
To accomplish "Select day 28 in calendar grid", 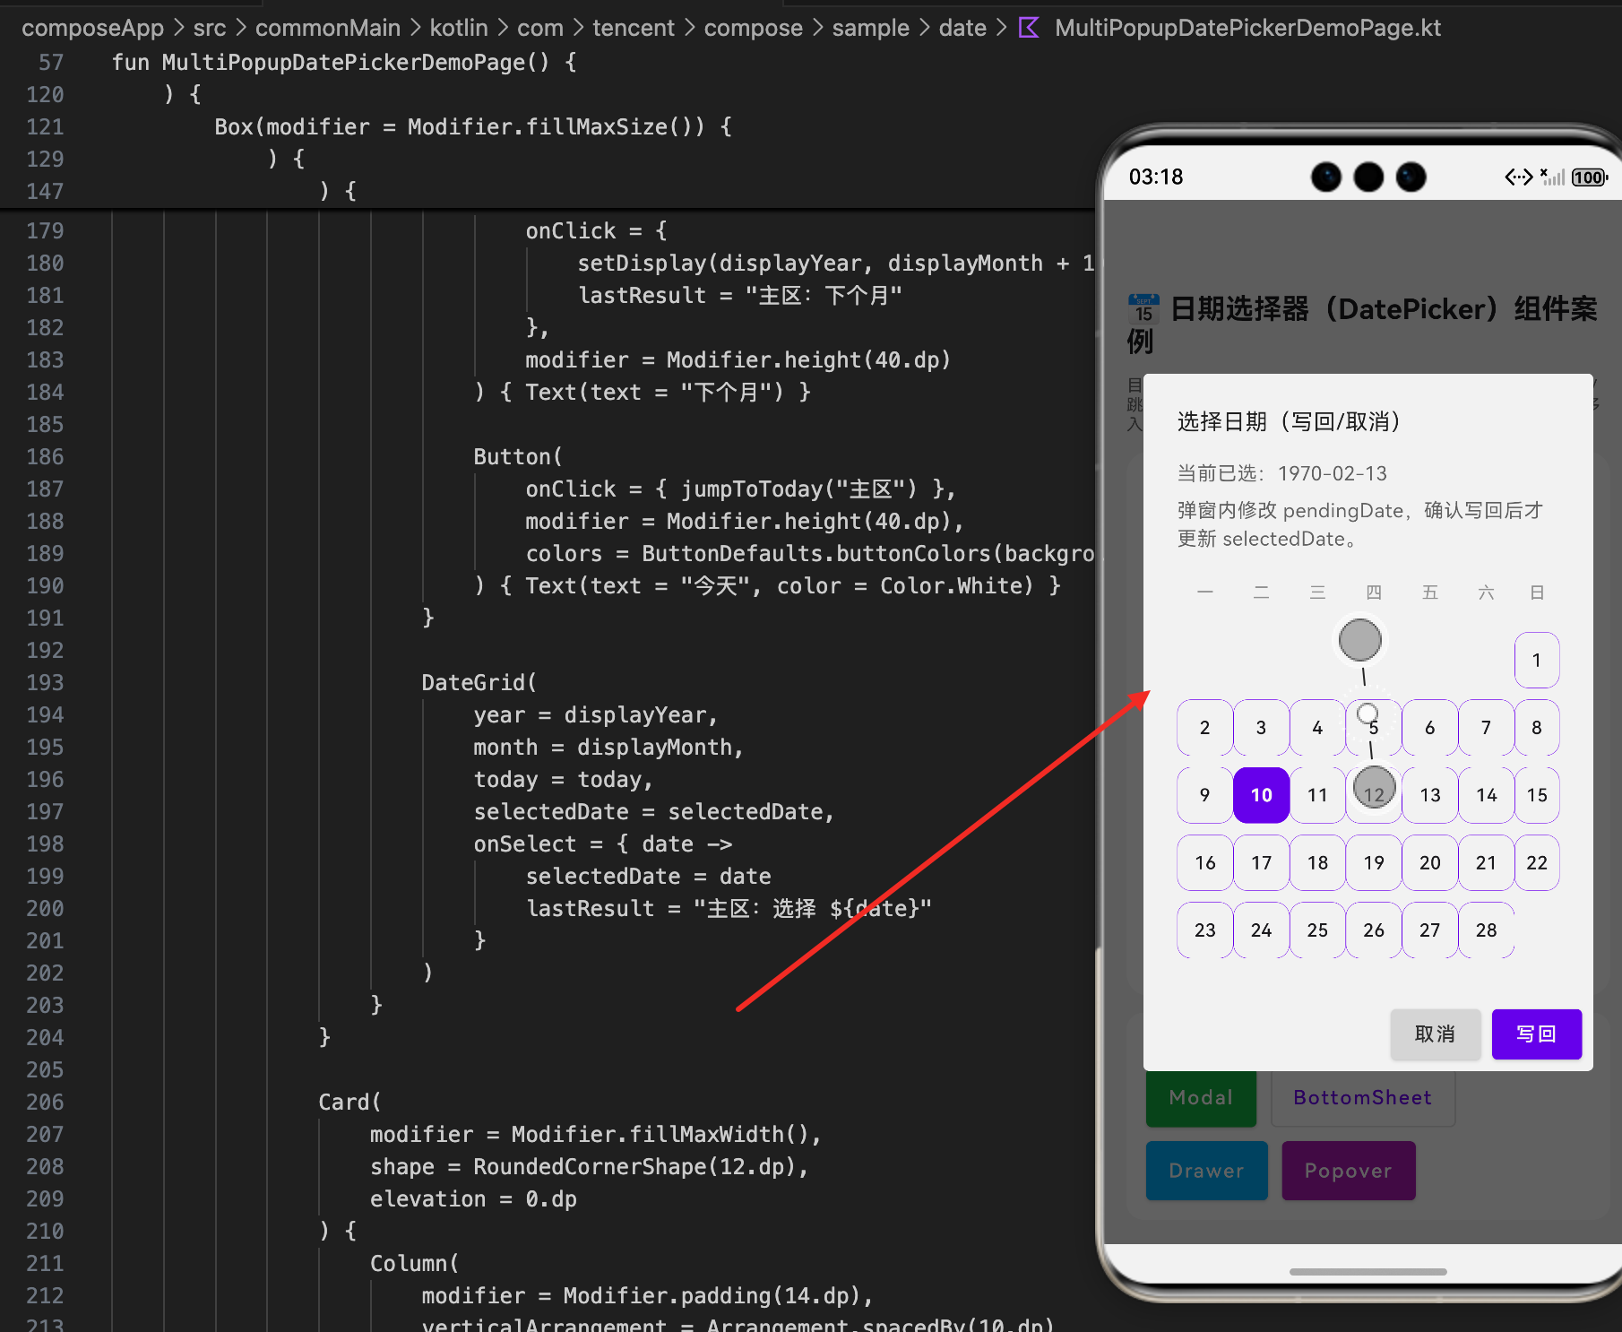I will pos(1486,930).
